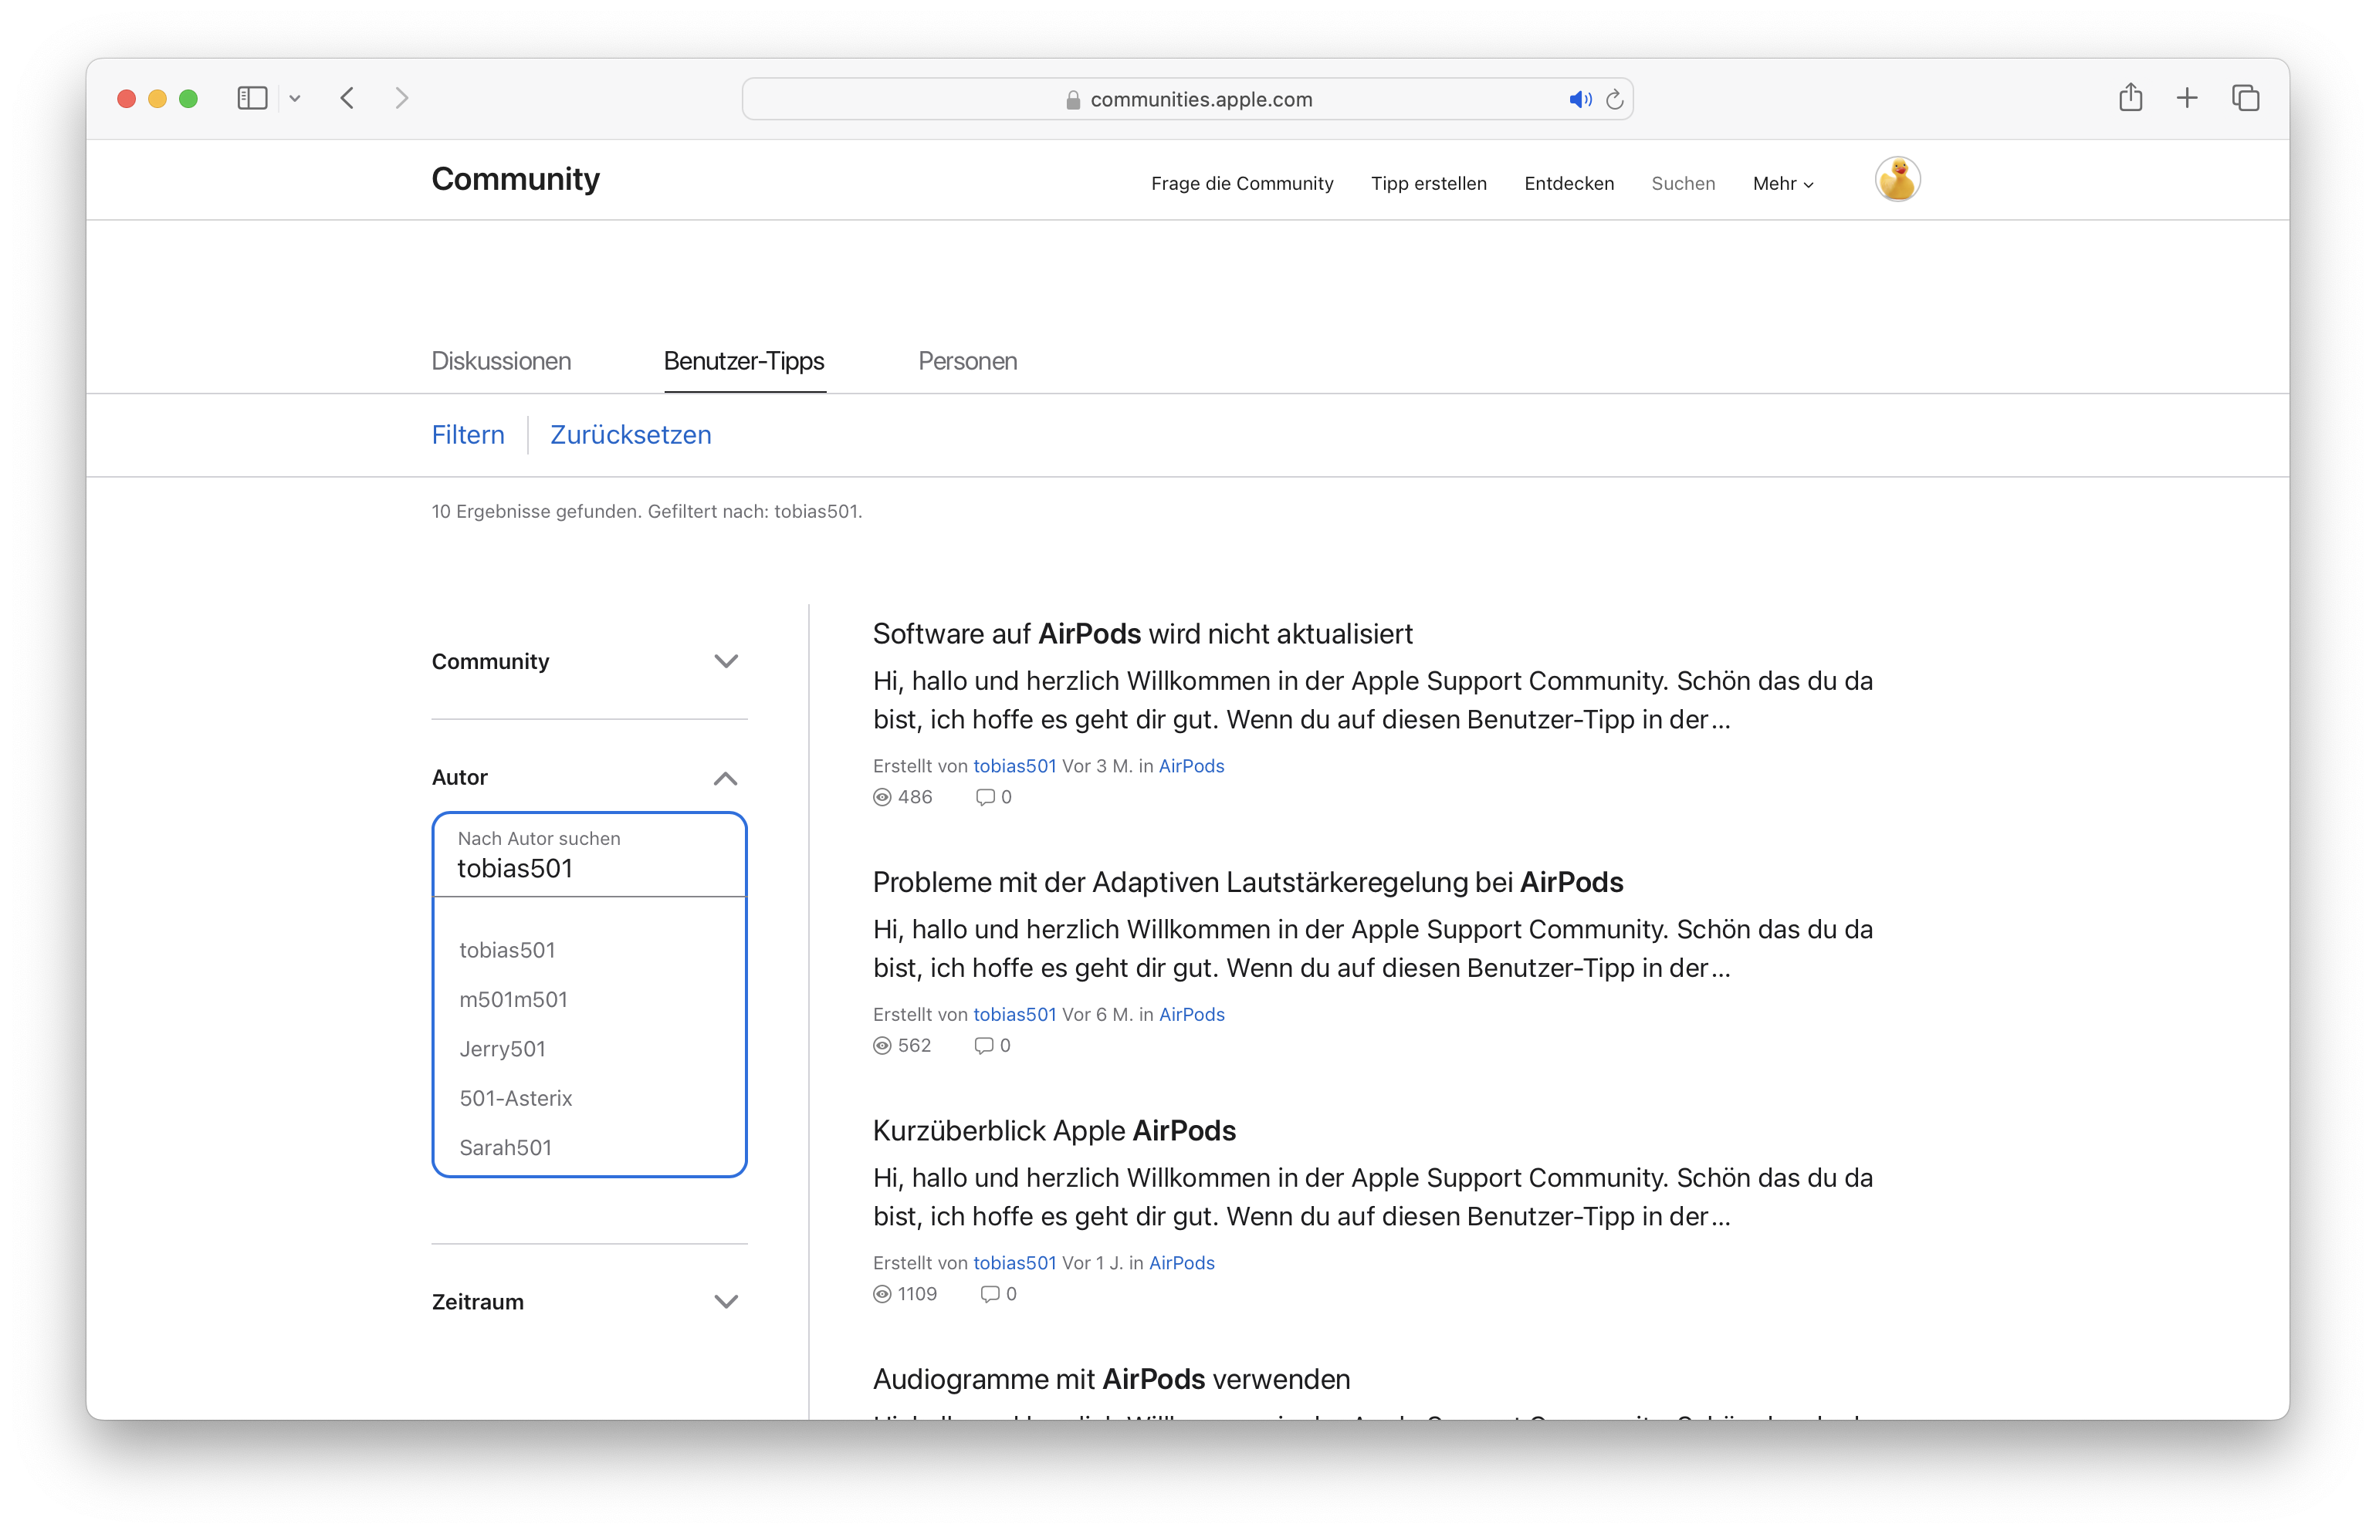
Task: Click the comment icon on the first result
Action: coord(984,797)
